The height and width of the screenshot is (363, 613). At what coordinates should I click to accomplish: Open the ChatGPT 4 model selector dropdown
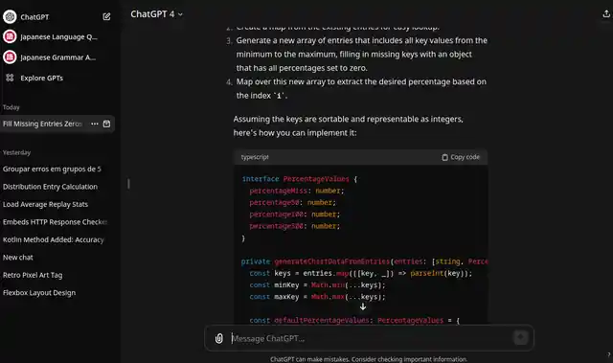pos(156,14)
